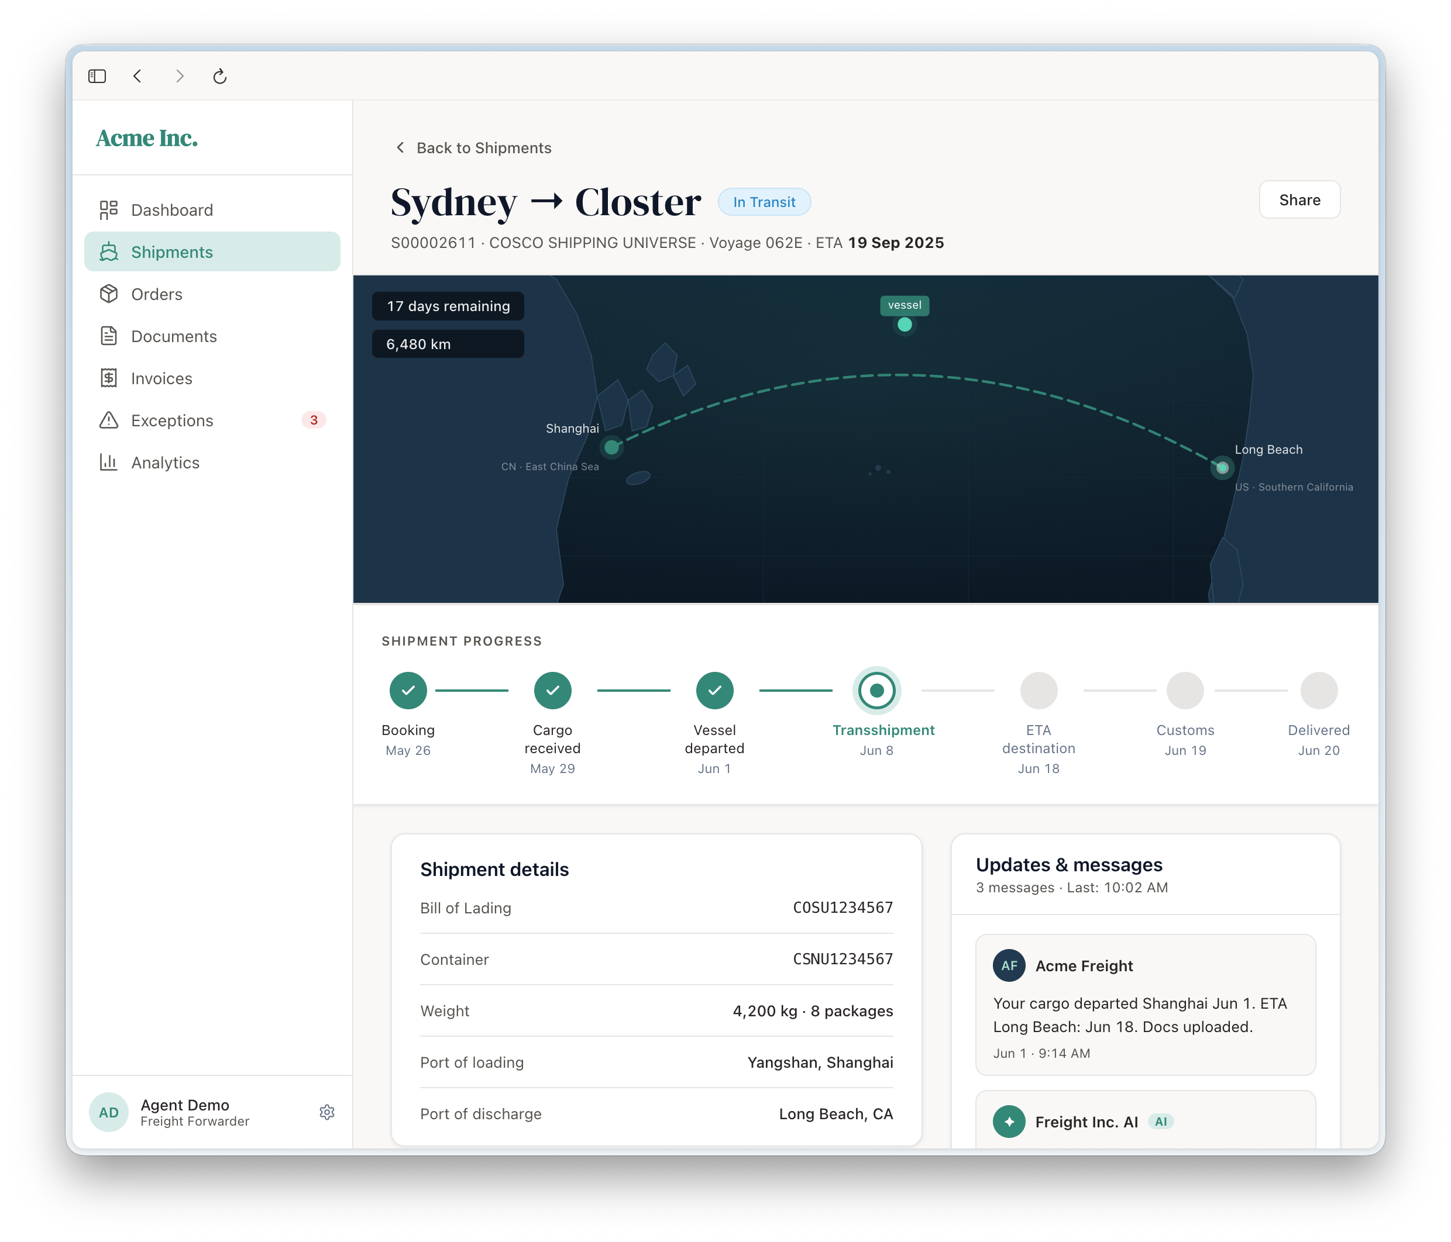1451x1242 pixels.
Task: Click the AF avatar on Acme Freight message
Action: point(1009,965)
